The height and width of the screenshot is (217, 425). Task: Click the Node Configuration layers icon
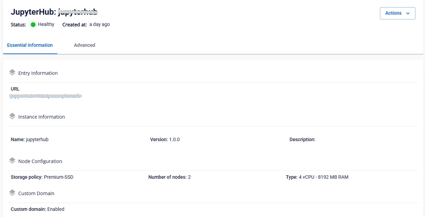coord(12,161)
